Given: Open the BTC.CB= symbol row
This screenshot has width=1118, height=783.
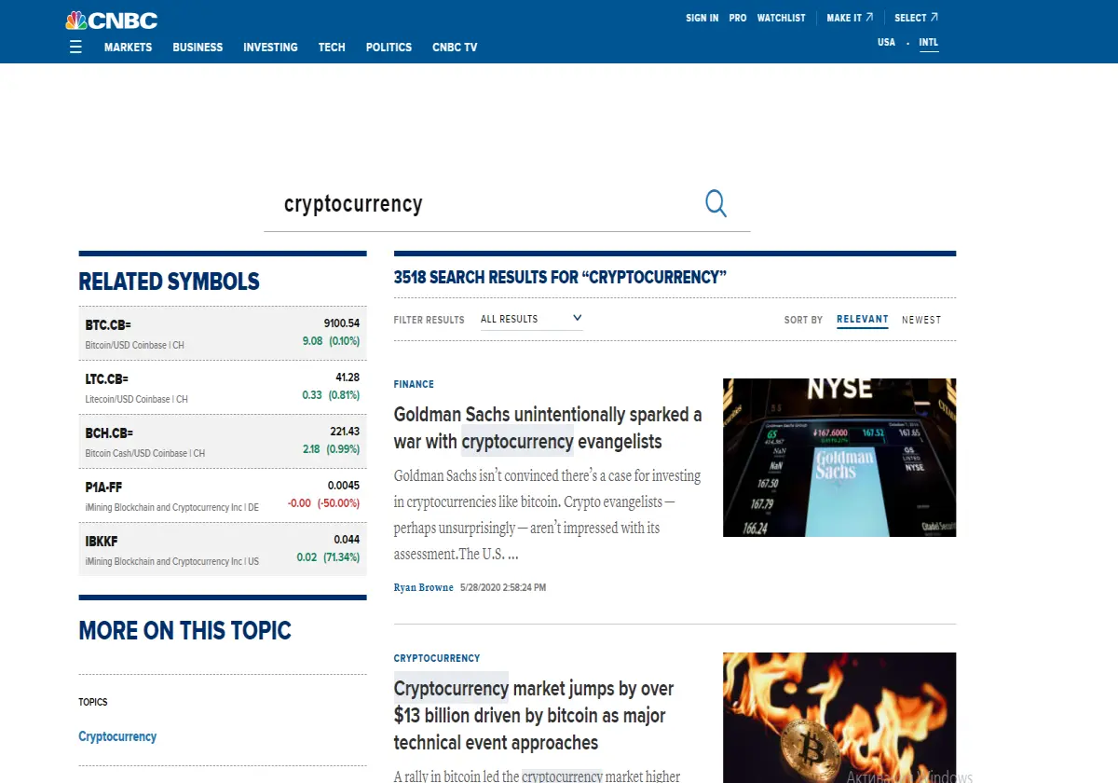Looking at the screenshot, I should [223, 334].
